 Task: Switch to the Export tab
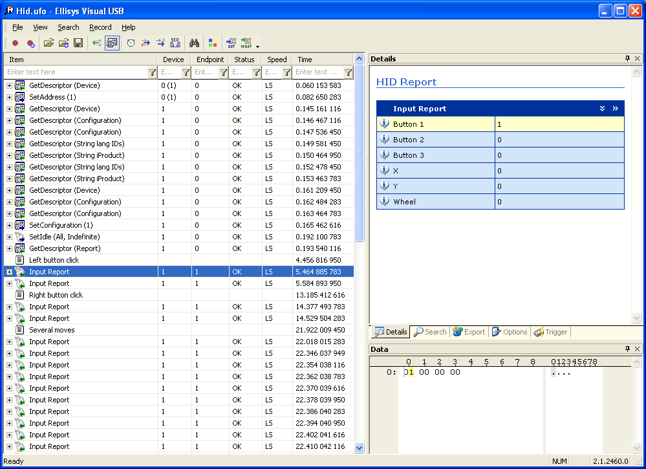pos(468,332)
